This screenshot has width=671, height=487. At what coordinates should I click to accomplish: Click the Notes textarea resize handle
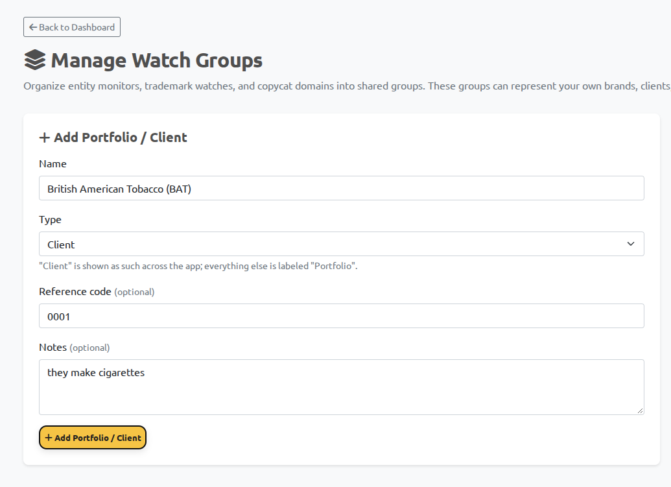640,410
